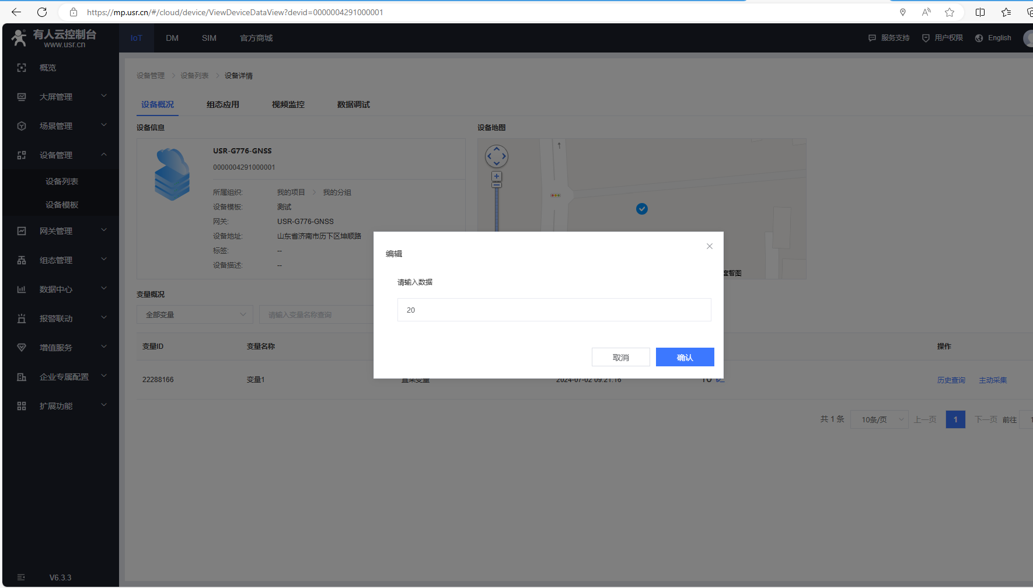This screenshot has height=588, width=1033.
Task: Open the 10条/页 page size dropdown
Action: pyautogui.click(x=879, y=419)
